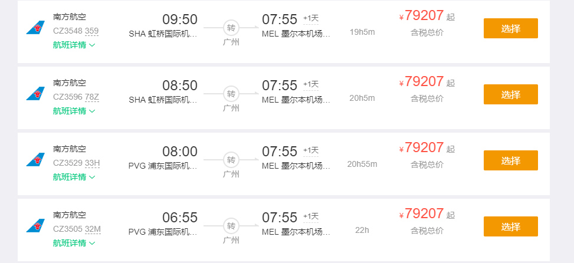This screenshot has width=574, height=263.
Task: Click aircraft type 78Z under CZ3596
Action: tap(92, 97)
